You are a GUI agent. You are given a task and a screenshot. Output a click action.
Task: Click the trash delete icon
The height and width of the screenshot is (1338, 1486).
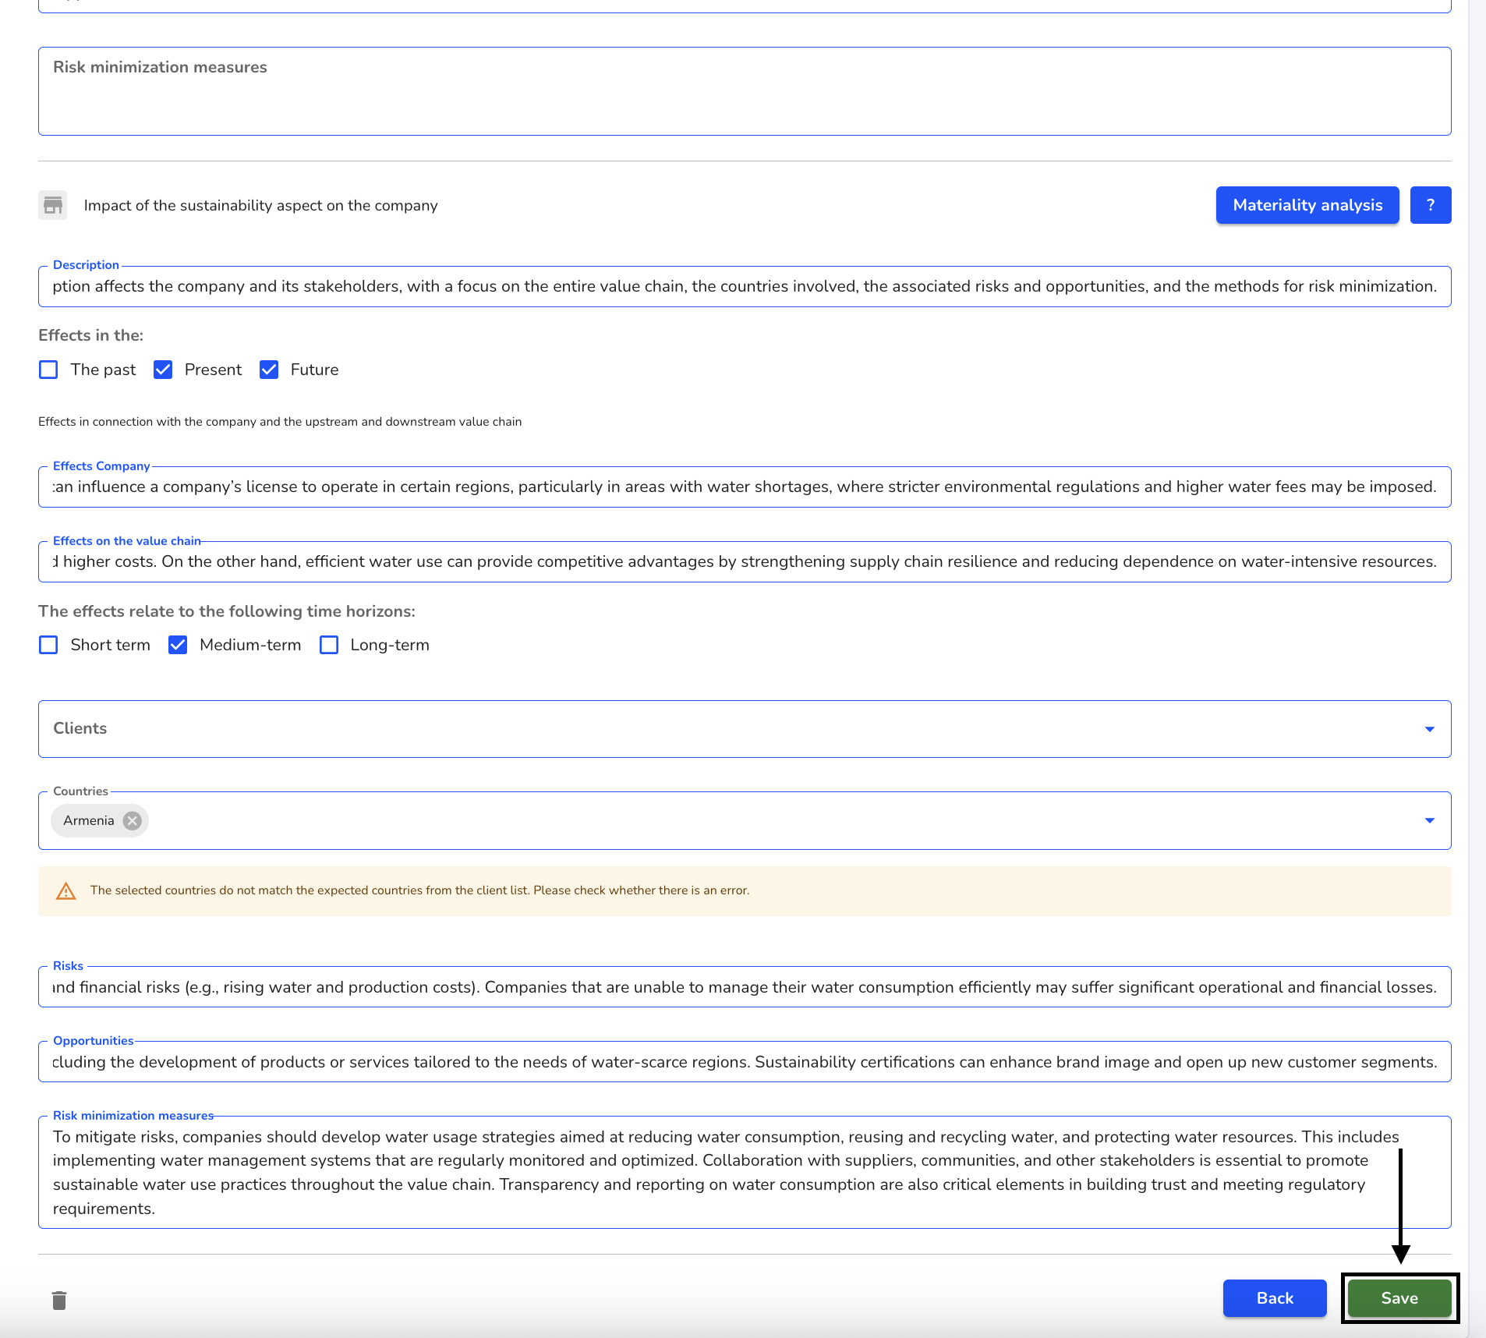(x=59, y=1300)
